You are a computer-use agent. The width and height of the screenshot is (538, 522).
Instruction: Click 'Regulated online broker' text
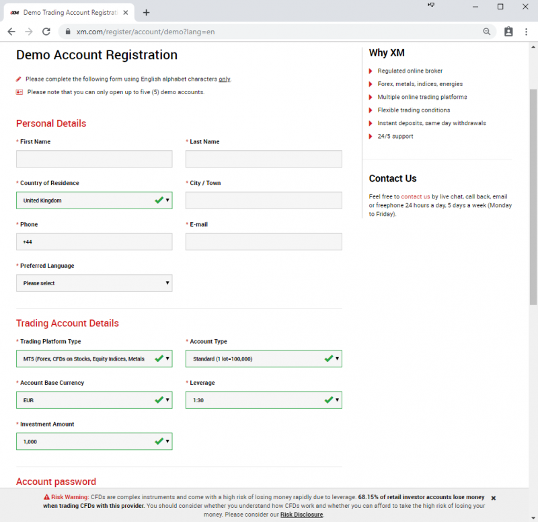pyautogui.click(x=410, y=71)
